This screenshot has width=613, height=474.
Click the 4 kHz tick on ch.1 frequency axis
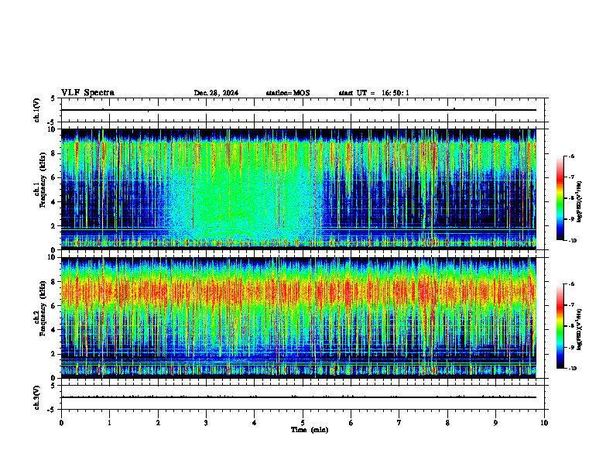tap(54, 202)
